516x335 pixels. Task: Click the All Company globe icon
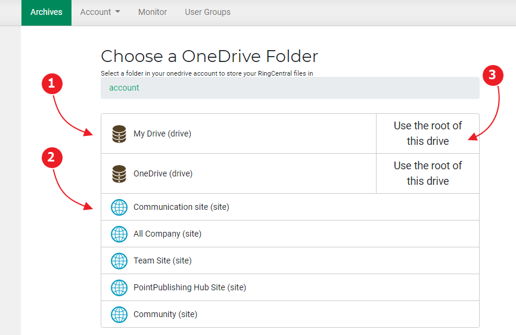pos(119,234)
